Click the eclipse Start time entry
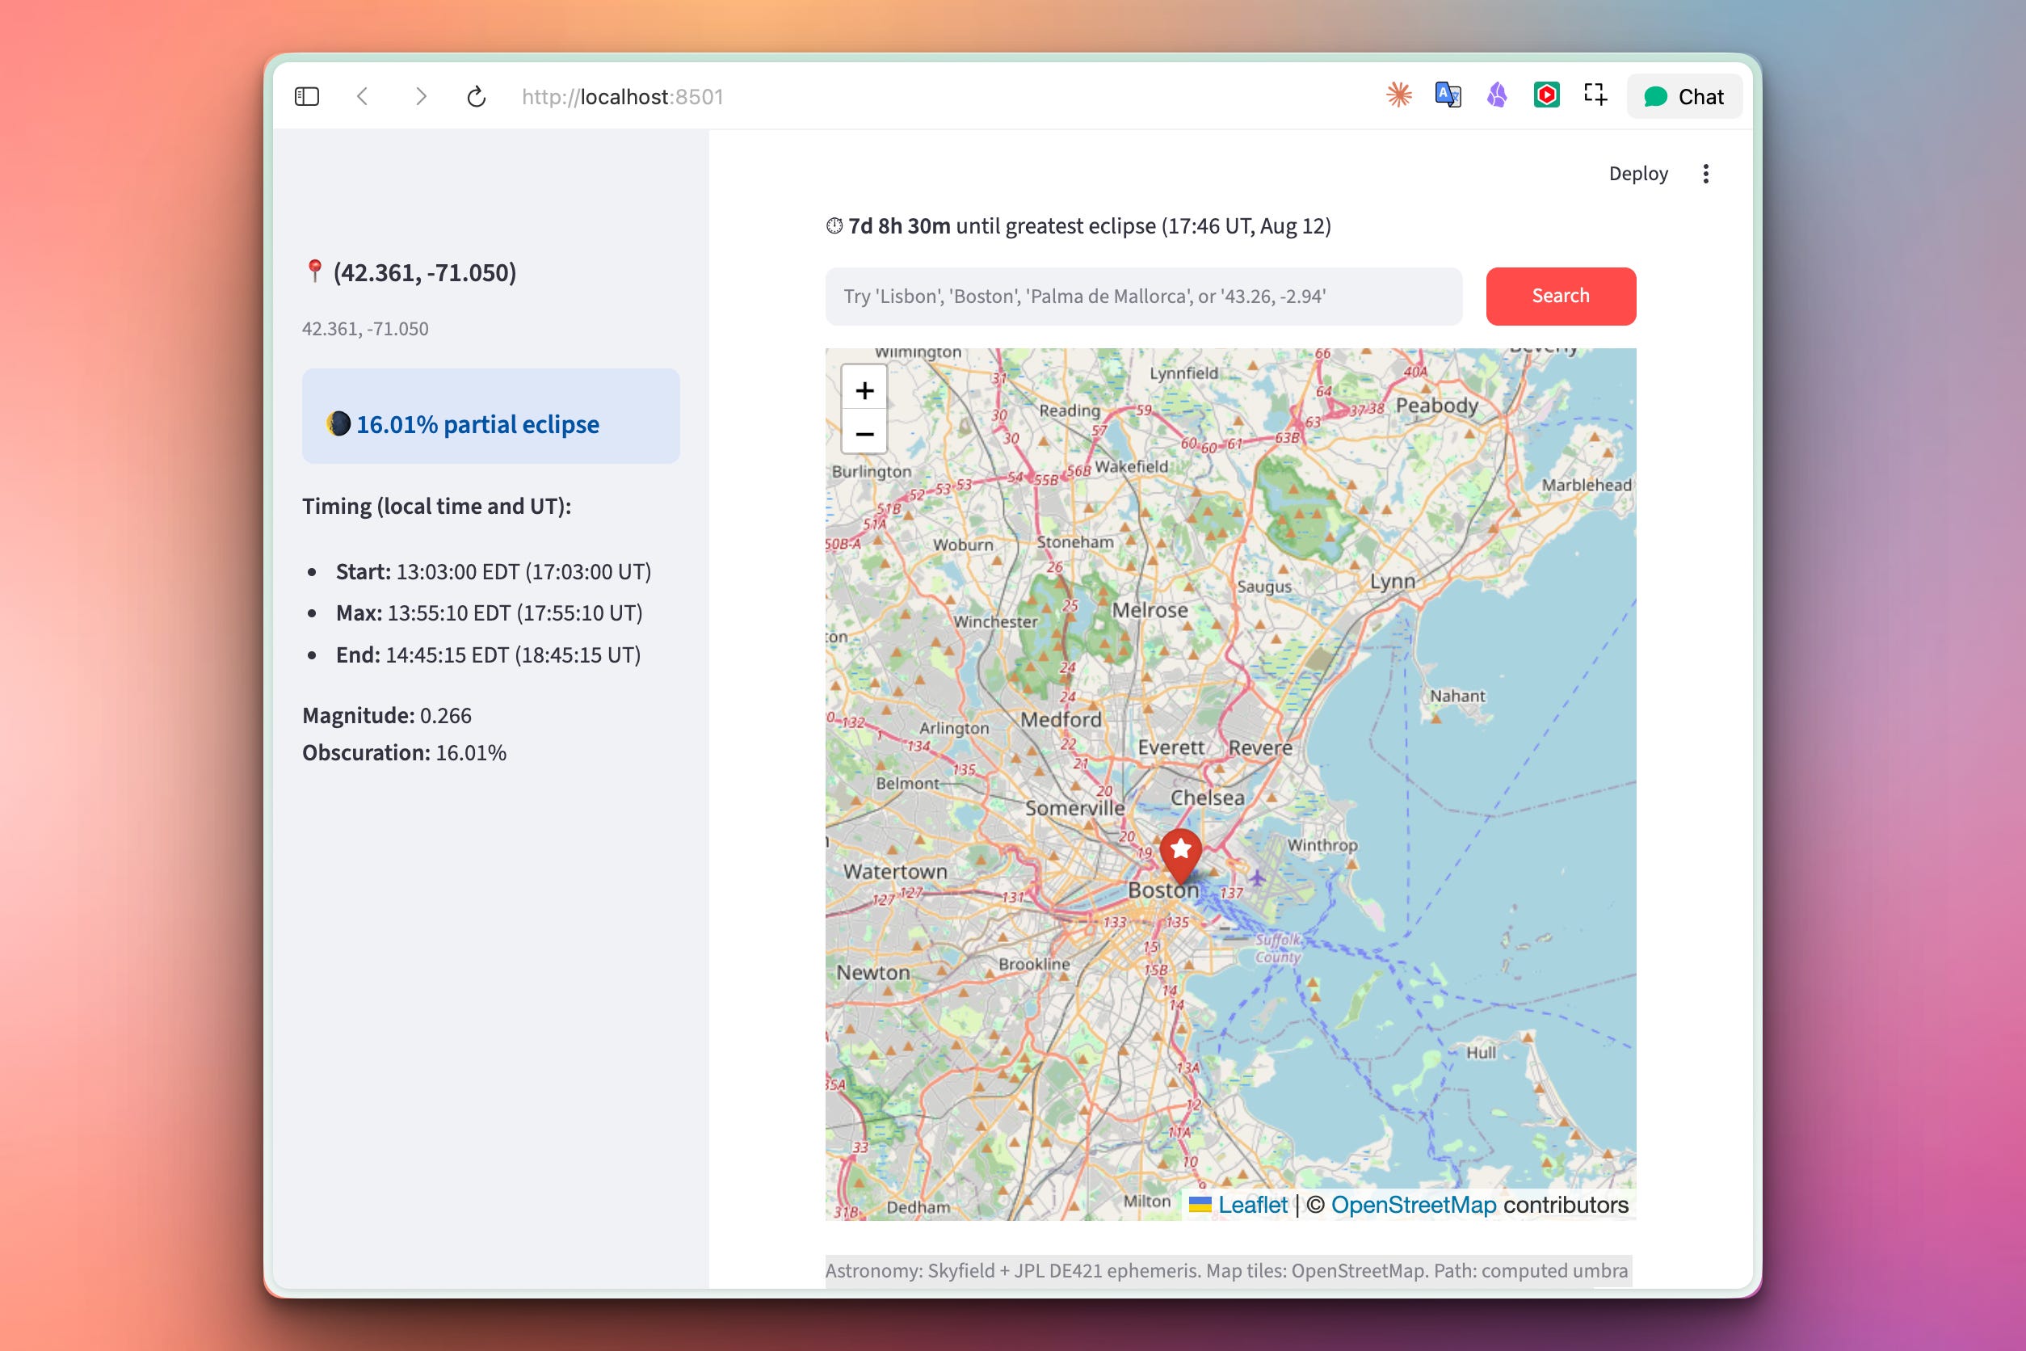This screenshot has width=2026, height=1351. 494,572
